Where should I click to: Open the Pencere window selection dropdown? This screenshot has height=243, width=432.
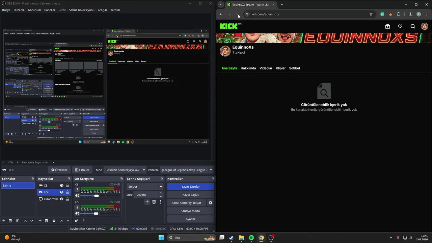(187, 170)
